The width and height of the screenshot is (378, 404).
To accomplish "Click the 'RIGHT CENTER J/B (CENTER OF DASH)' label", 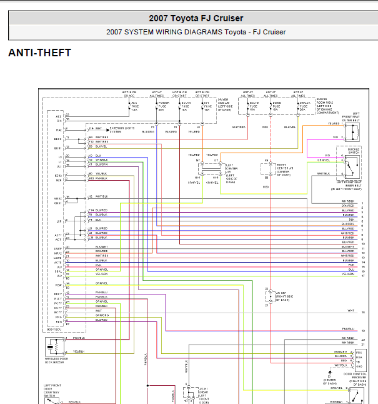I will click(x=285, y=170).
